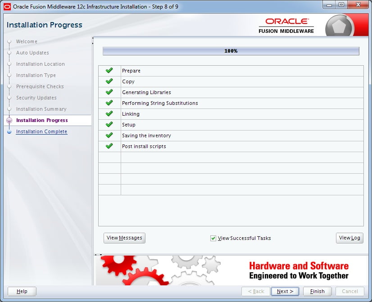Click the checkmark next to Generating Libraries
The image size is (372, 302).
[109, 92]
